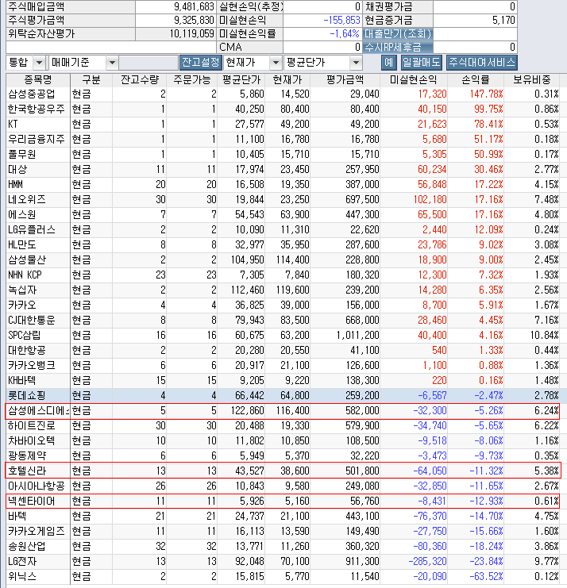
Task: Sort by 종목명 column header
Action: (38, 80)
